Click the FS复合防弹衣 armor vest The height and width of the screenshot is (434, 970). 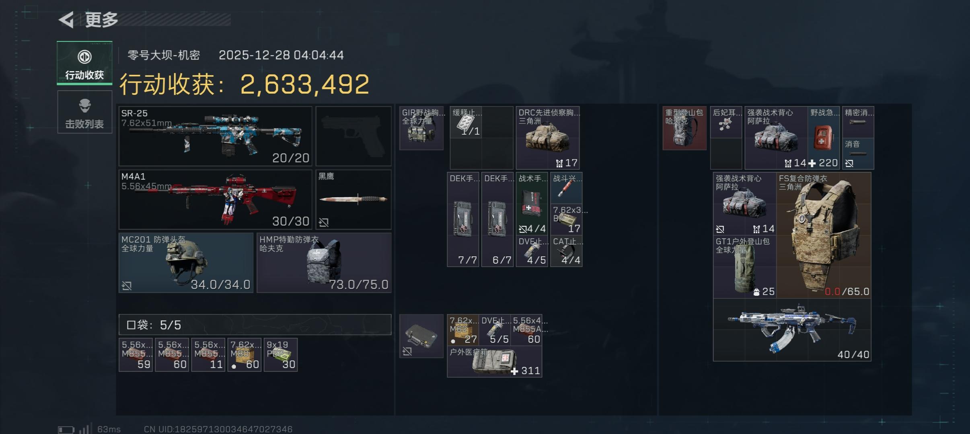click(824, 235)
